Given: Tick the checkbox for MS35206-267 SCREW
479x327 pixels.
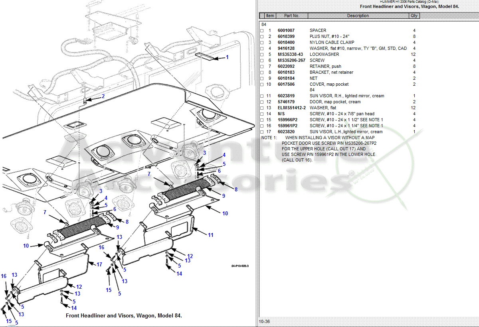Looking at the screenshot, I should click(x=262, y=61).
